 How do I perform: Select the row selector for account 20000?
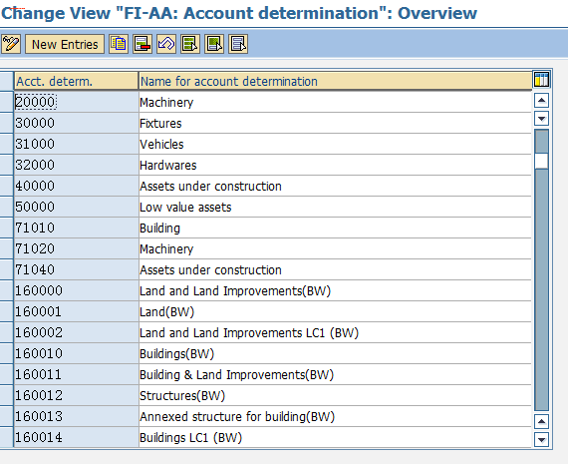(7, 102)
